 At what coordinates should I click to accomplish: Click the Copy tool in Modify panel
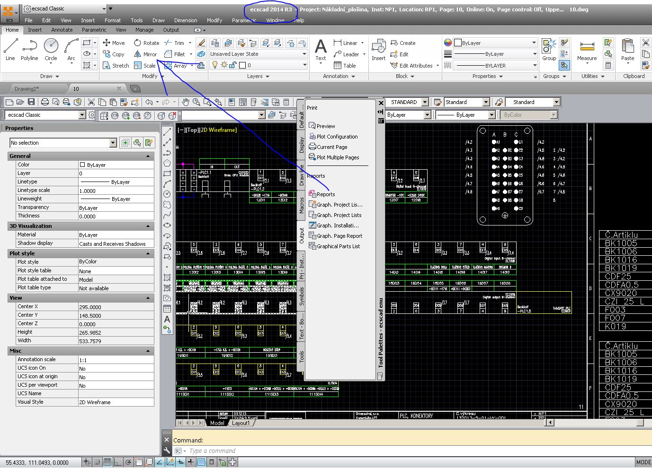114,54
